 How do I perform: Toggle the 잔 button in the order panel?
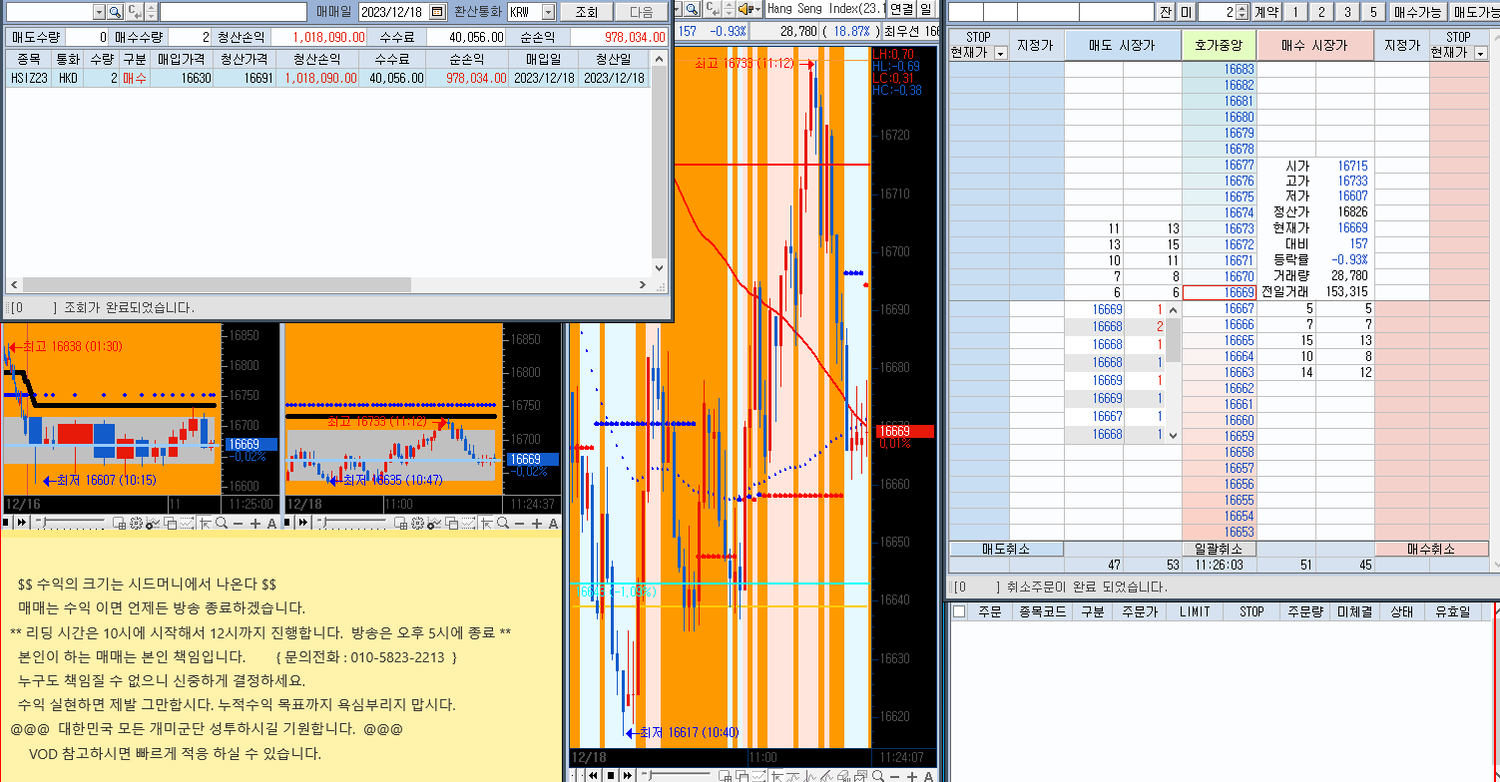point(1166,12)
